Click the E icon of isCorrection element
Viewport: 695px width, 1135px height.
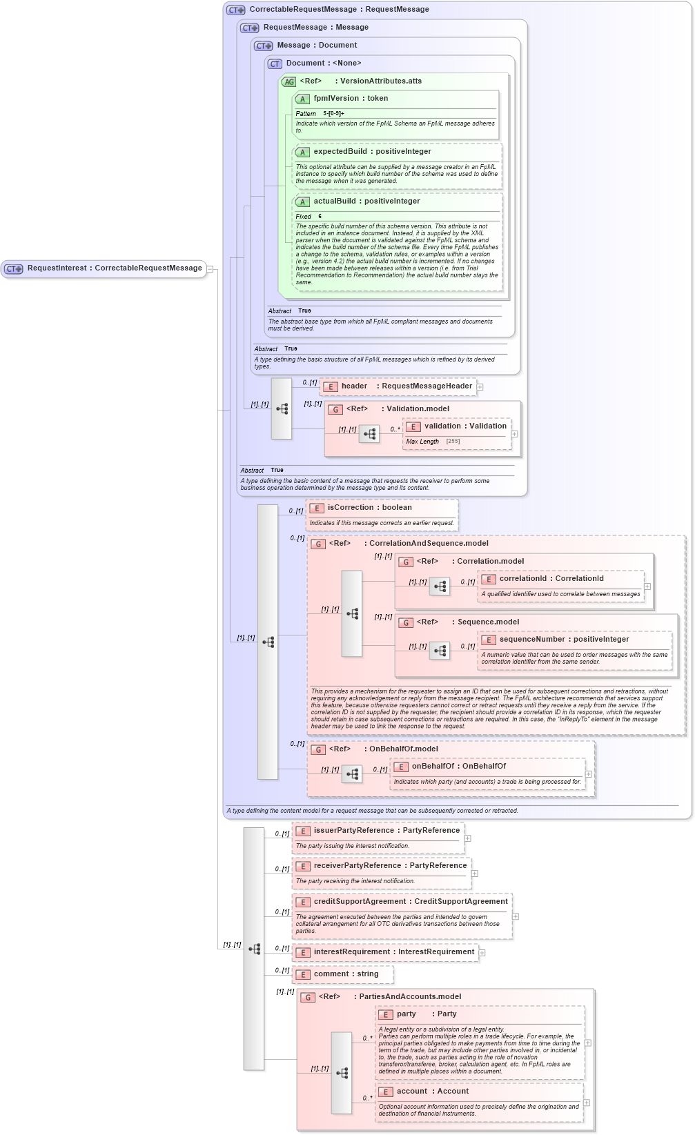coord(317,509)
